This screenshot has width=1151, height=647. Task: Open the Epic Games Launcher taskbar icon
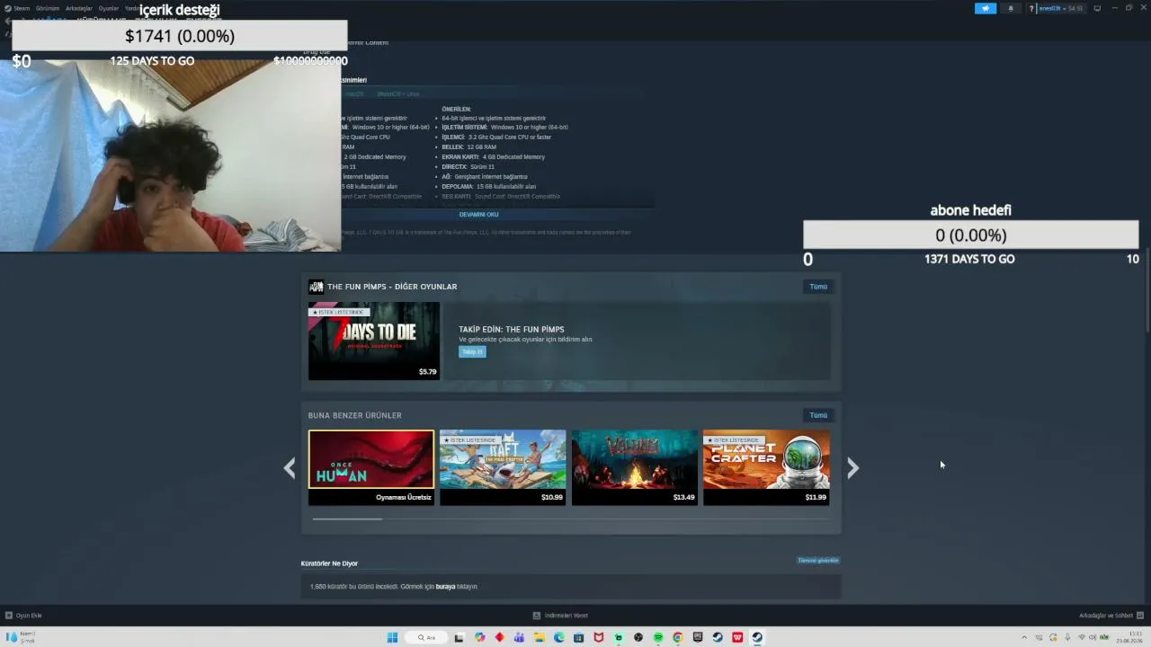[x=698, y=638]
